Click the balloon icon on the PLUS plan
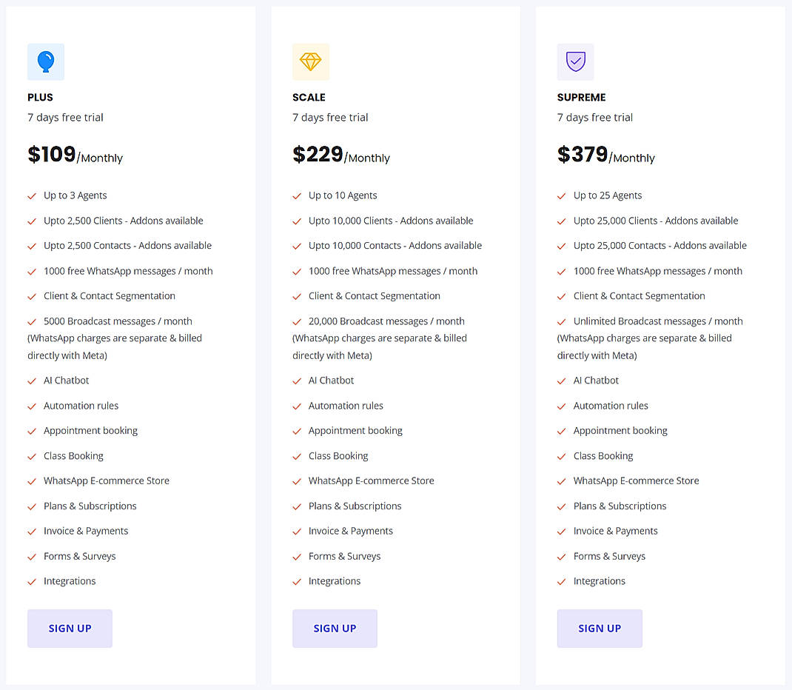The image size is (792, 690). 46,61
